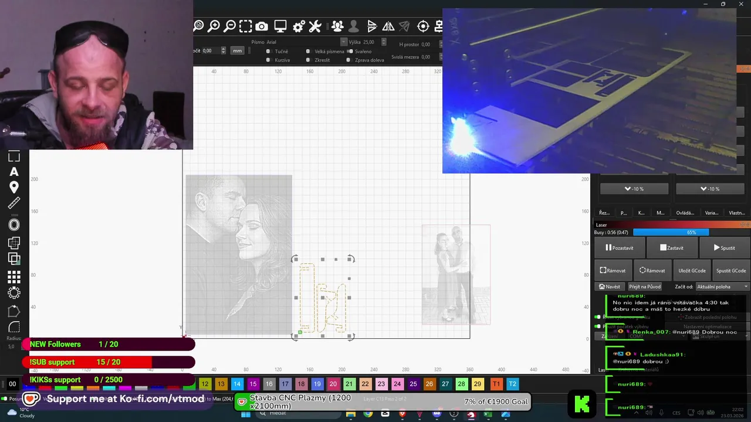Click the mm units toggle button
The height and width of the screenshot is (422, 751).
tap(237, 51)
